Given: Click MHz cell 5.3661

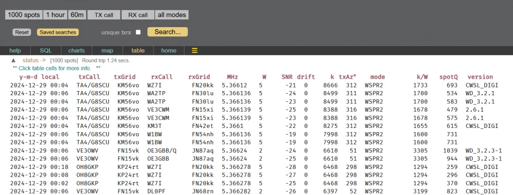Looking at the screenshot, I should (232, 126).
